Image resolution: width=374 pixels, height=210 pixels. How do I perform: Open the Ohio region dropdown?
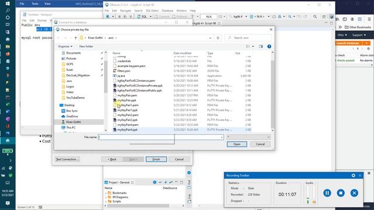(x=342, y=35)
